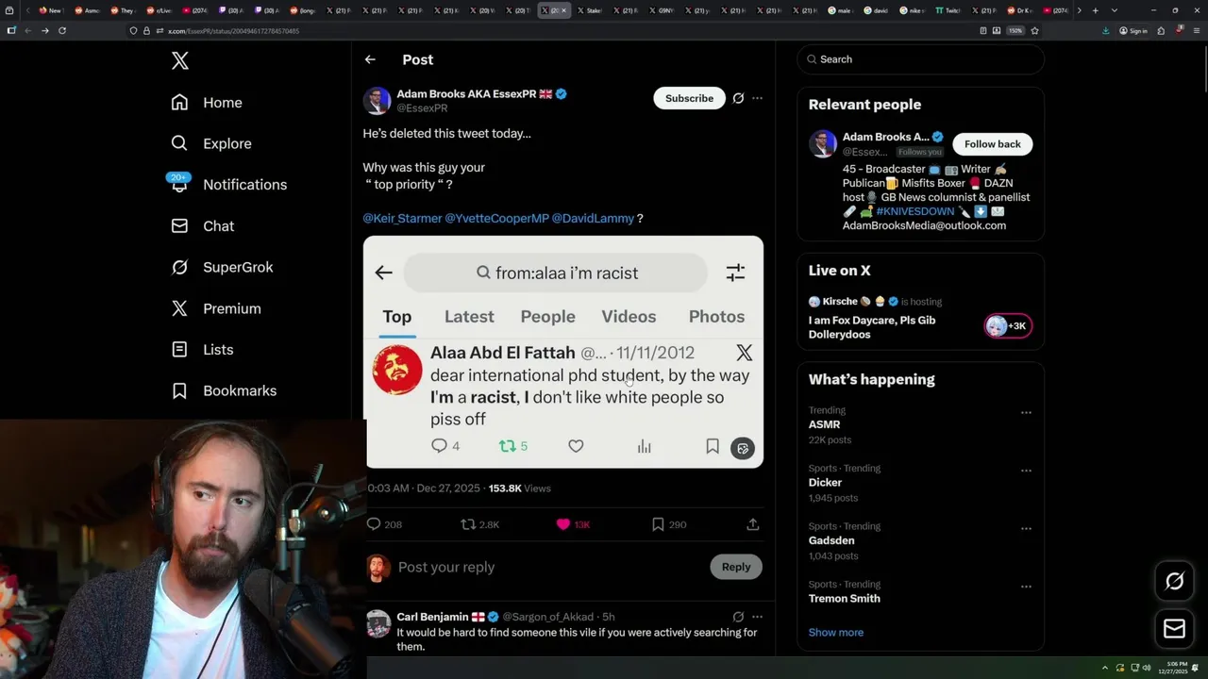Open the Dicker trending topic
The width and height of the screenshot is (1208, 679).
point(825,483)
